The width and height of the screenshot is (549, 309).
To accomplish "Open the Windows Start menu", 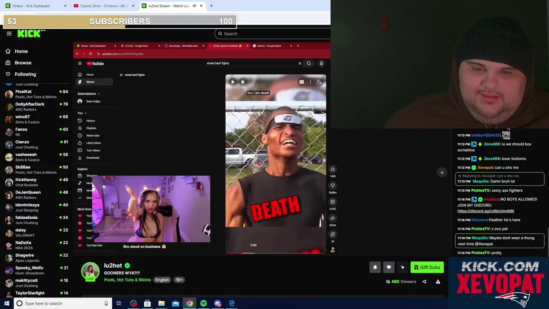I will 6,303.
